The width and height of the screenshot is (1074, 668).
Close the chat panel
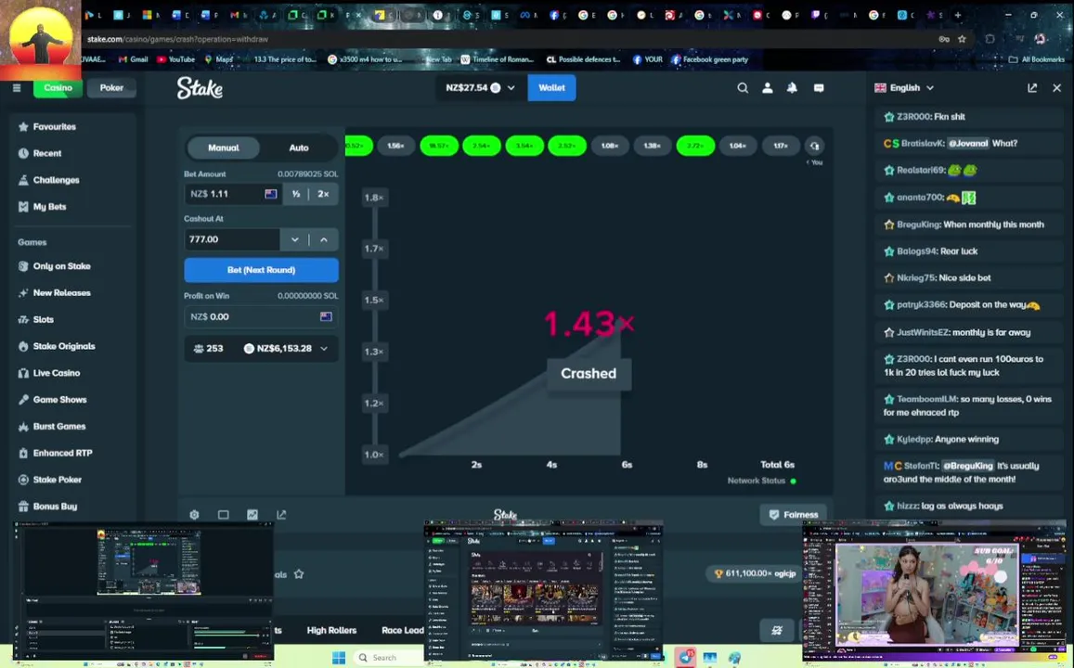(x=1057, y=87)
